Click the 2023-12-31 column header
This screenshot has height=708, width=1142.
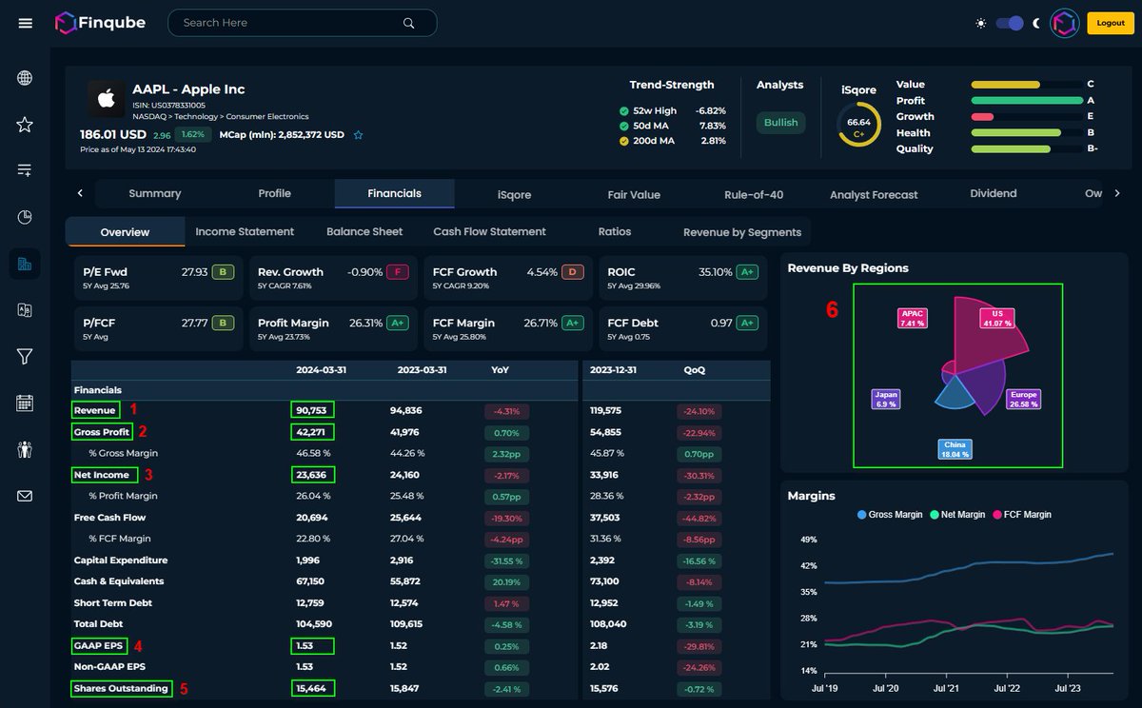(613, 369)
